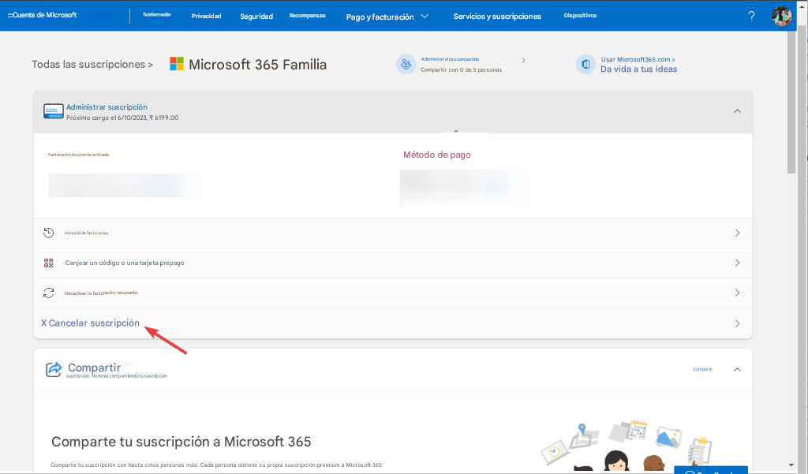Open Servicios y suscripciones tab
The height and width of the screenshot is (474, 808).
(497, 17)
